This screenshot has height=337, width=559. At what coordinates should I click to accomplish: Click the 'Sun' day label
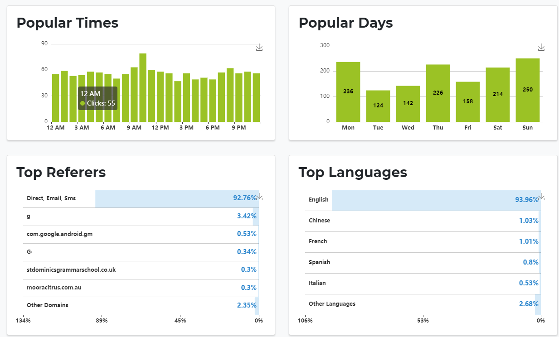coord(528,128)
